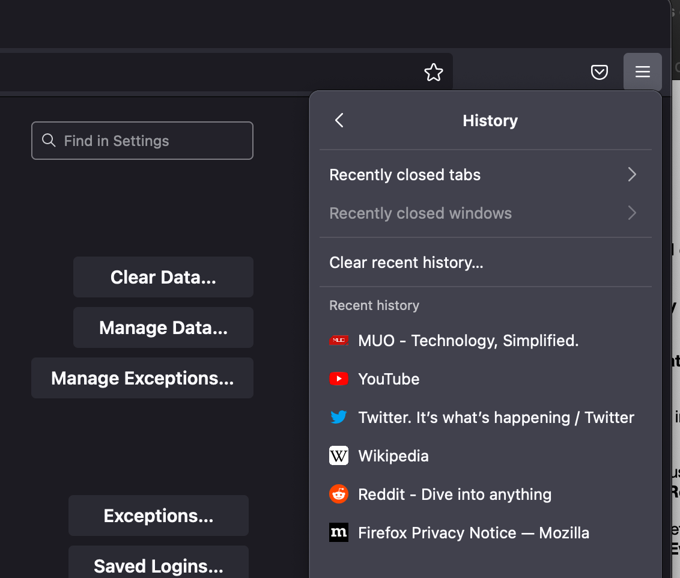
Task: Click the MUO favicon in history
Action: (339, 341)
